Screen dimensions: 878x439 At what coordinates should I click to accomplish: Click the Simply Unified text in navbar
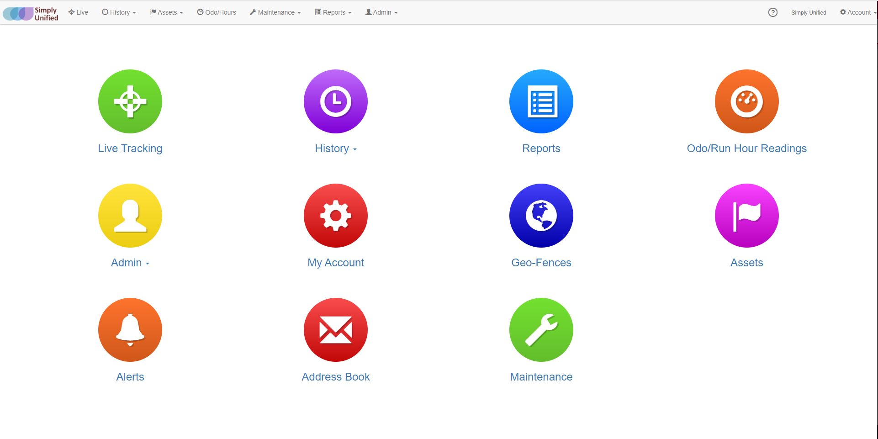pyautogui.click(x=809, y=13)
